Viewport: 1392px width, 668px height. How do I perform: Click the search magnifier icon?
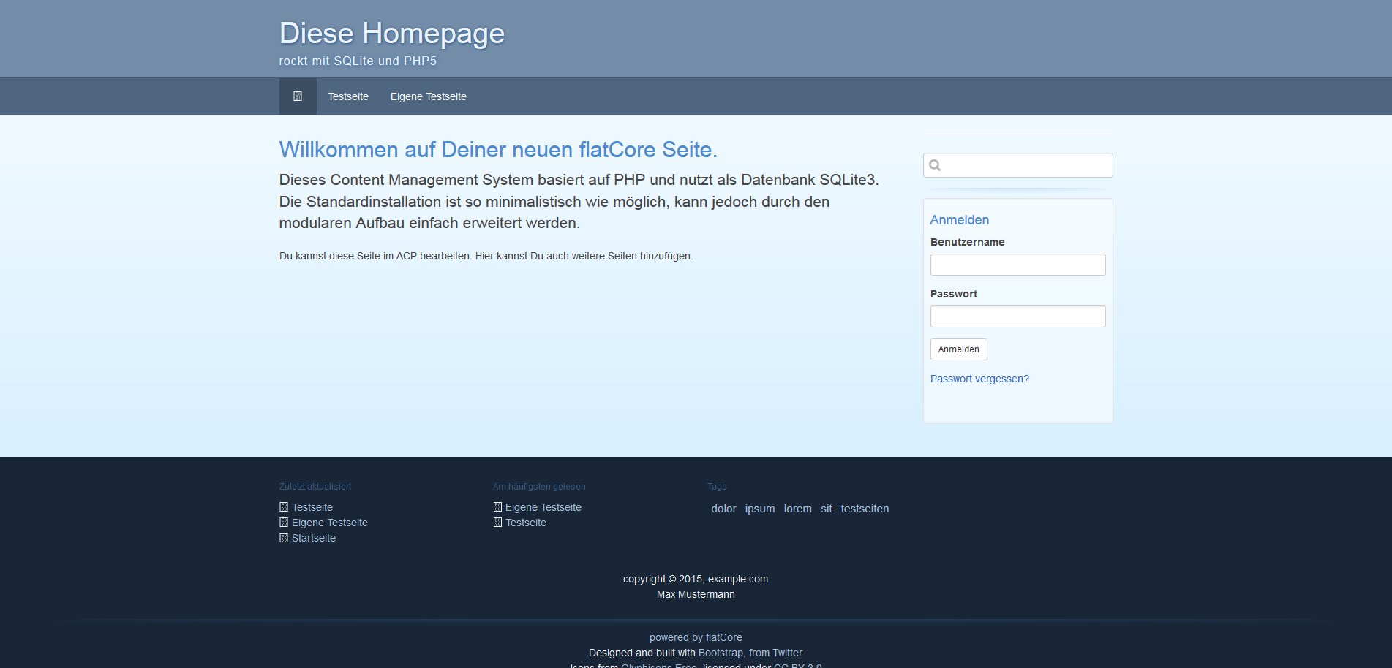coord(935,165)
